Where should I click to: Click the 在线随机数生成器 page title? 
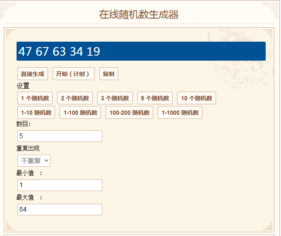point(139,14)
